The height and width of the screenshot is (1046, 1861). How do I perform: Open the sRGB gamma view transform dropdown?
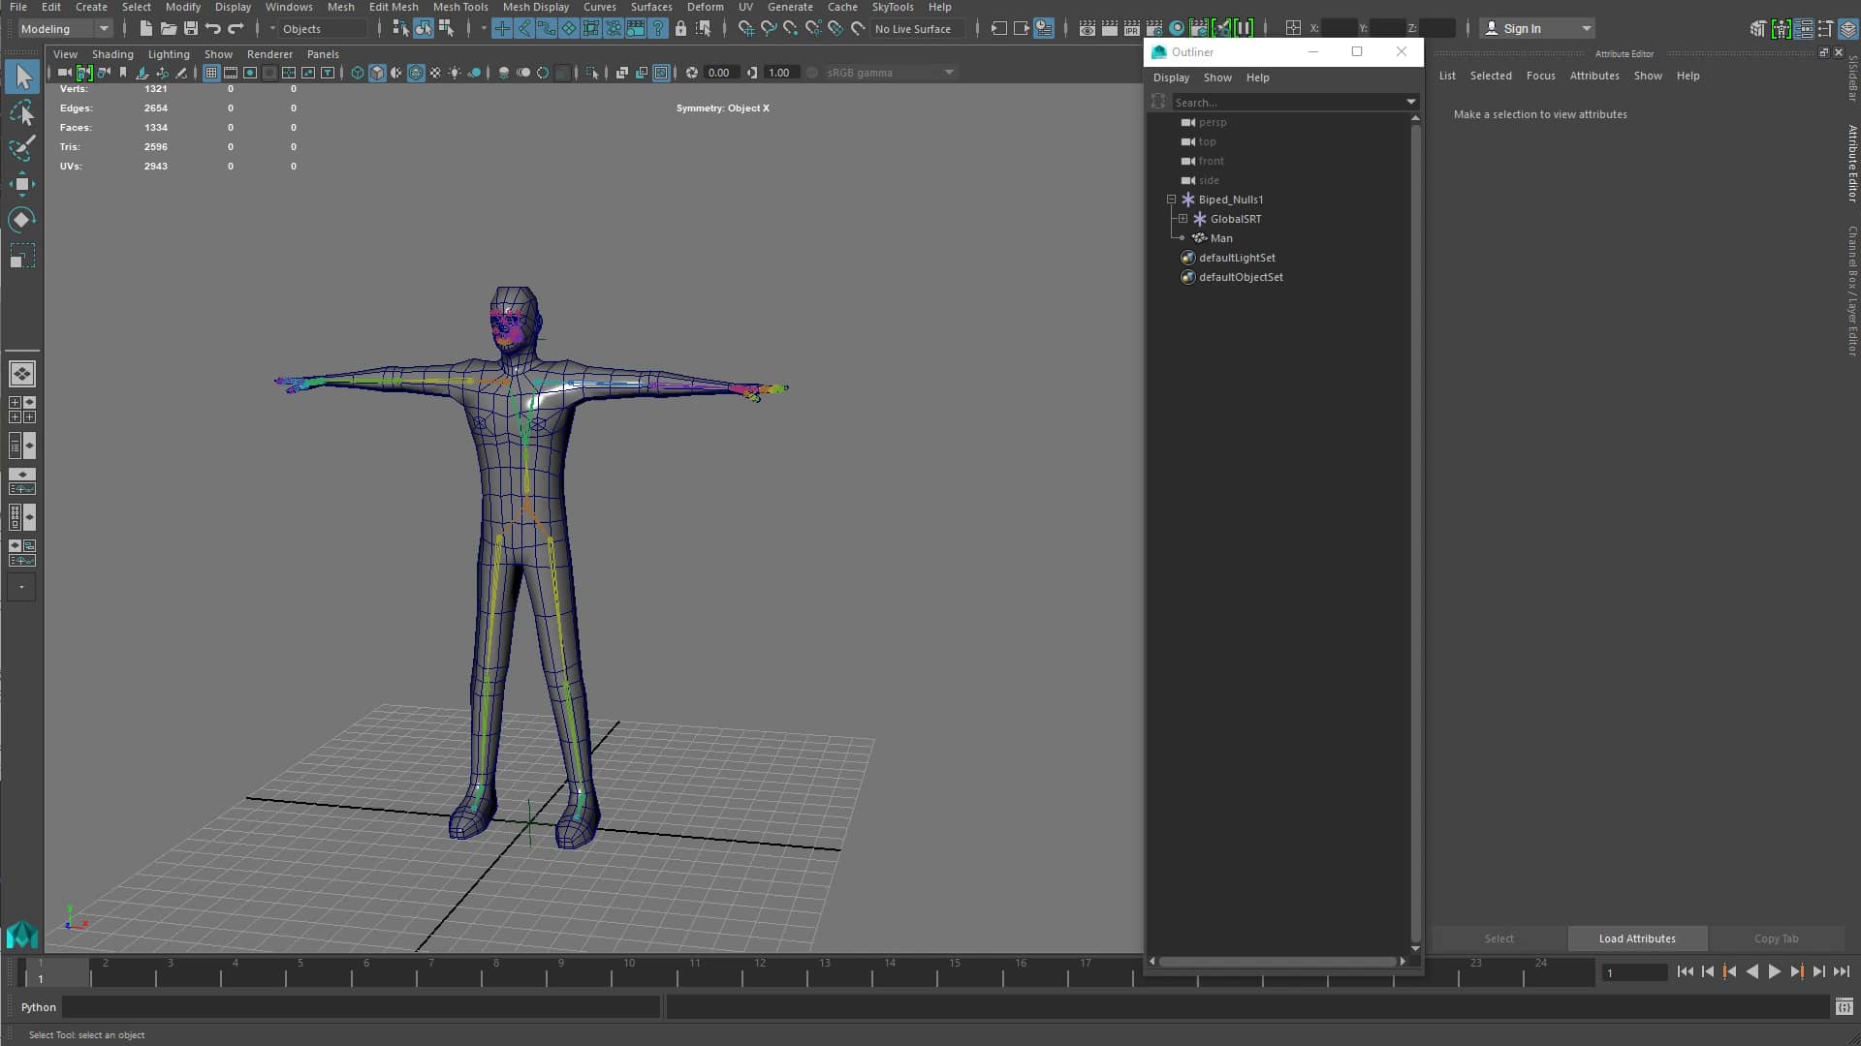(890, 73)
